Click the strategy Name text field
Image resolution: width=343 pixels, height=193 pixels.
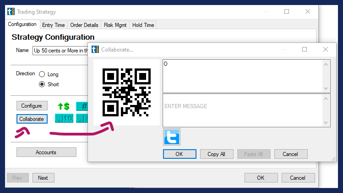click(60, 50)
